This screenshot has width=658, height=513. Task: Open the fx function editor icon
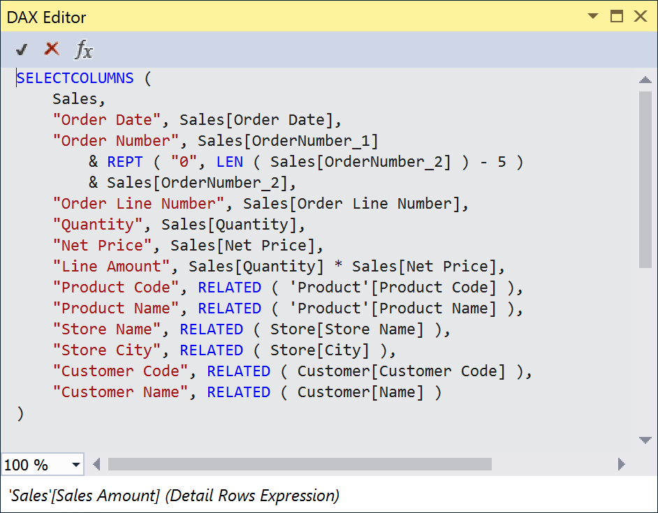click(x=83, y=50)
